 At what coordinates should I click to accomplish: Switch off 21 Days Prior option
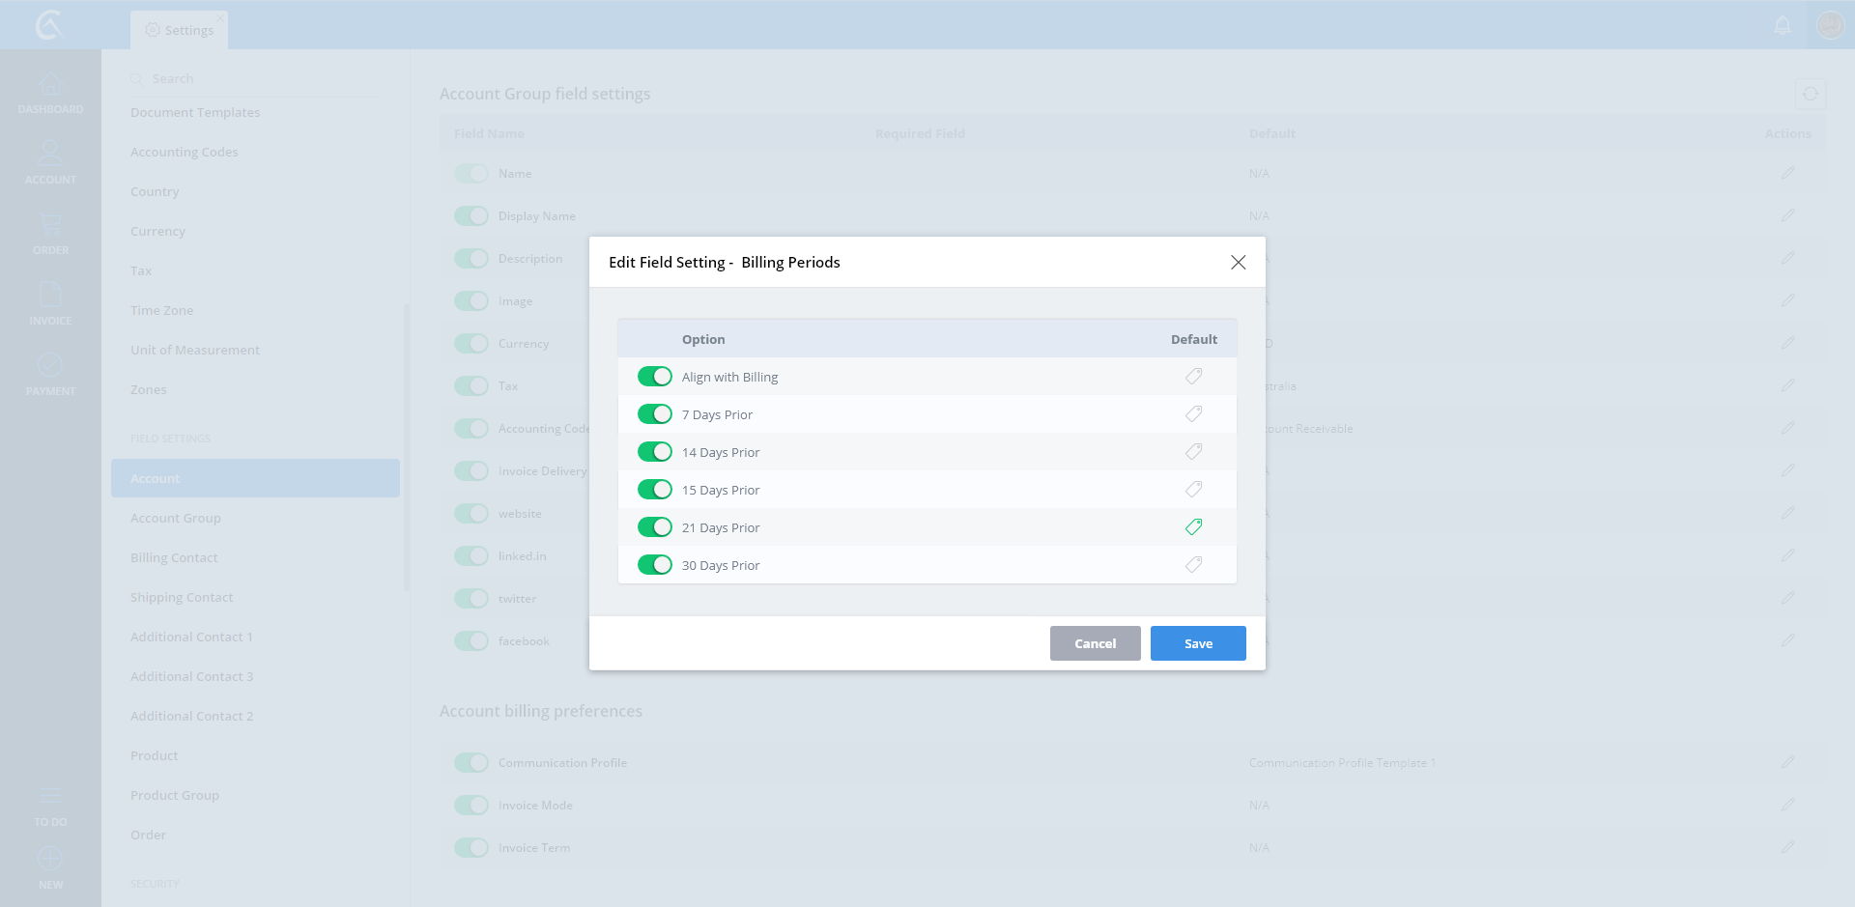[x=654, y=527]
